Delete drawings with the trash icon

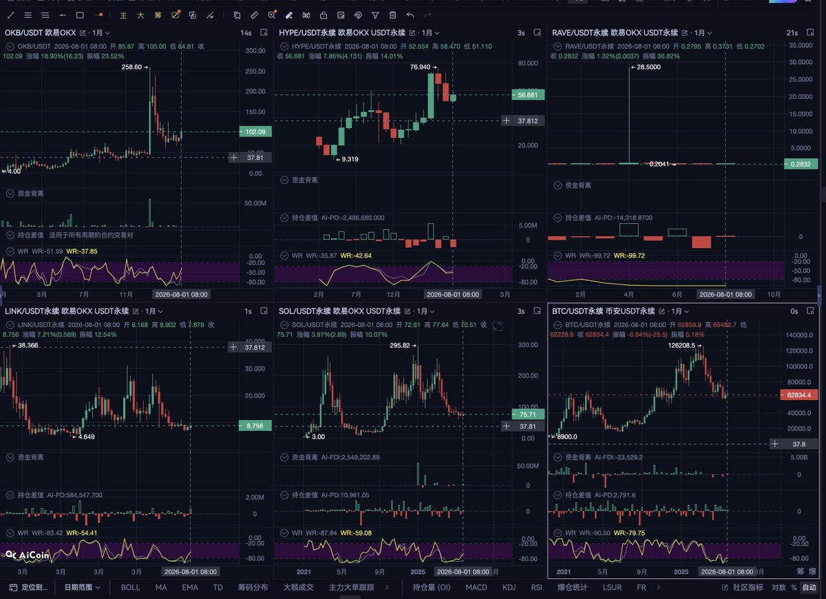click(392, 14)
